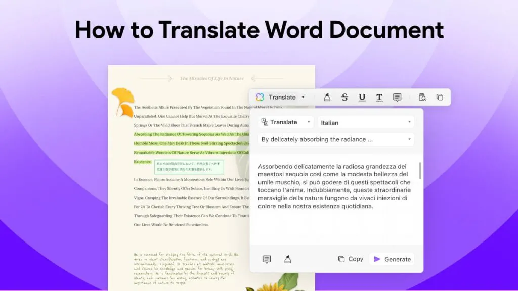Open the Italian language dropdown

pyautogui.click(x=366, y=122)
